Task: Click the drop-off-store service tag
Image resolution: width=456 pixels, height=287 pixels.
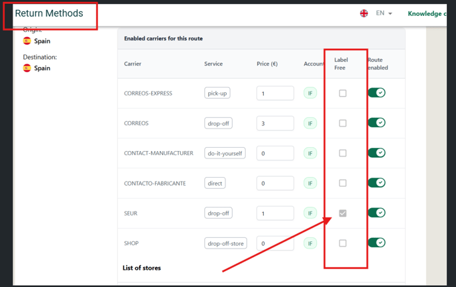Action: 225,243
